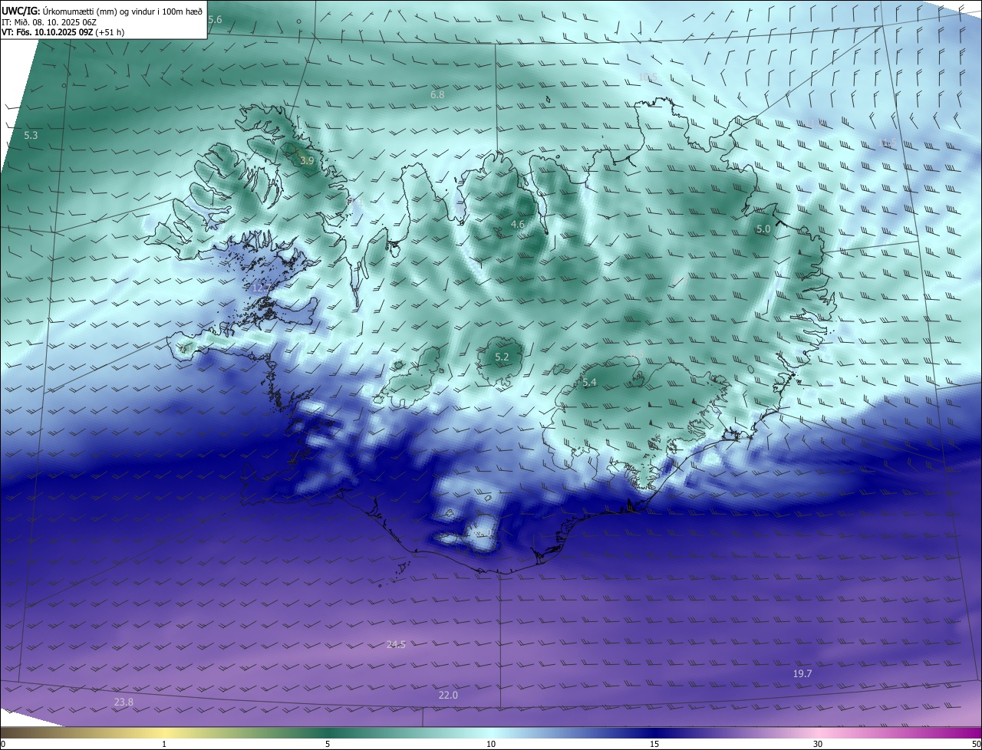Click the colorbar tick label 5
The image size is (982, 750).
[x=328, y=744]
